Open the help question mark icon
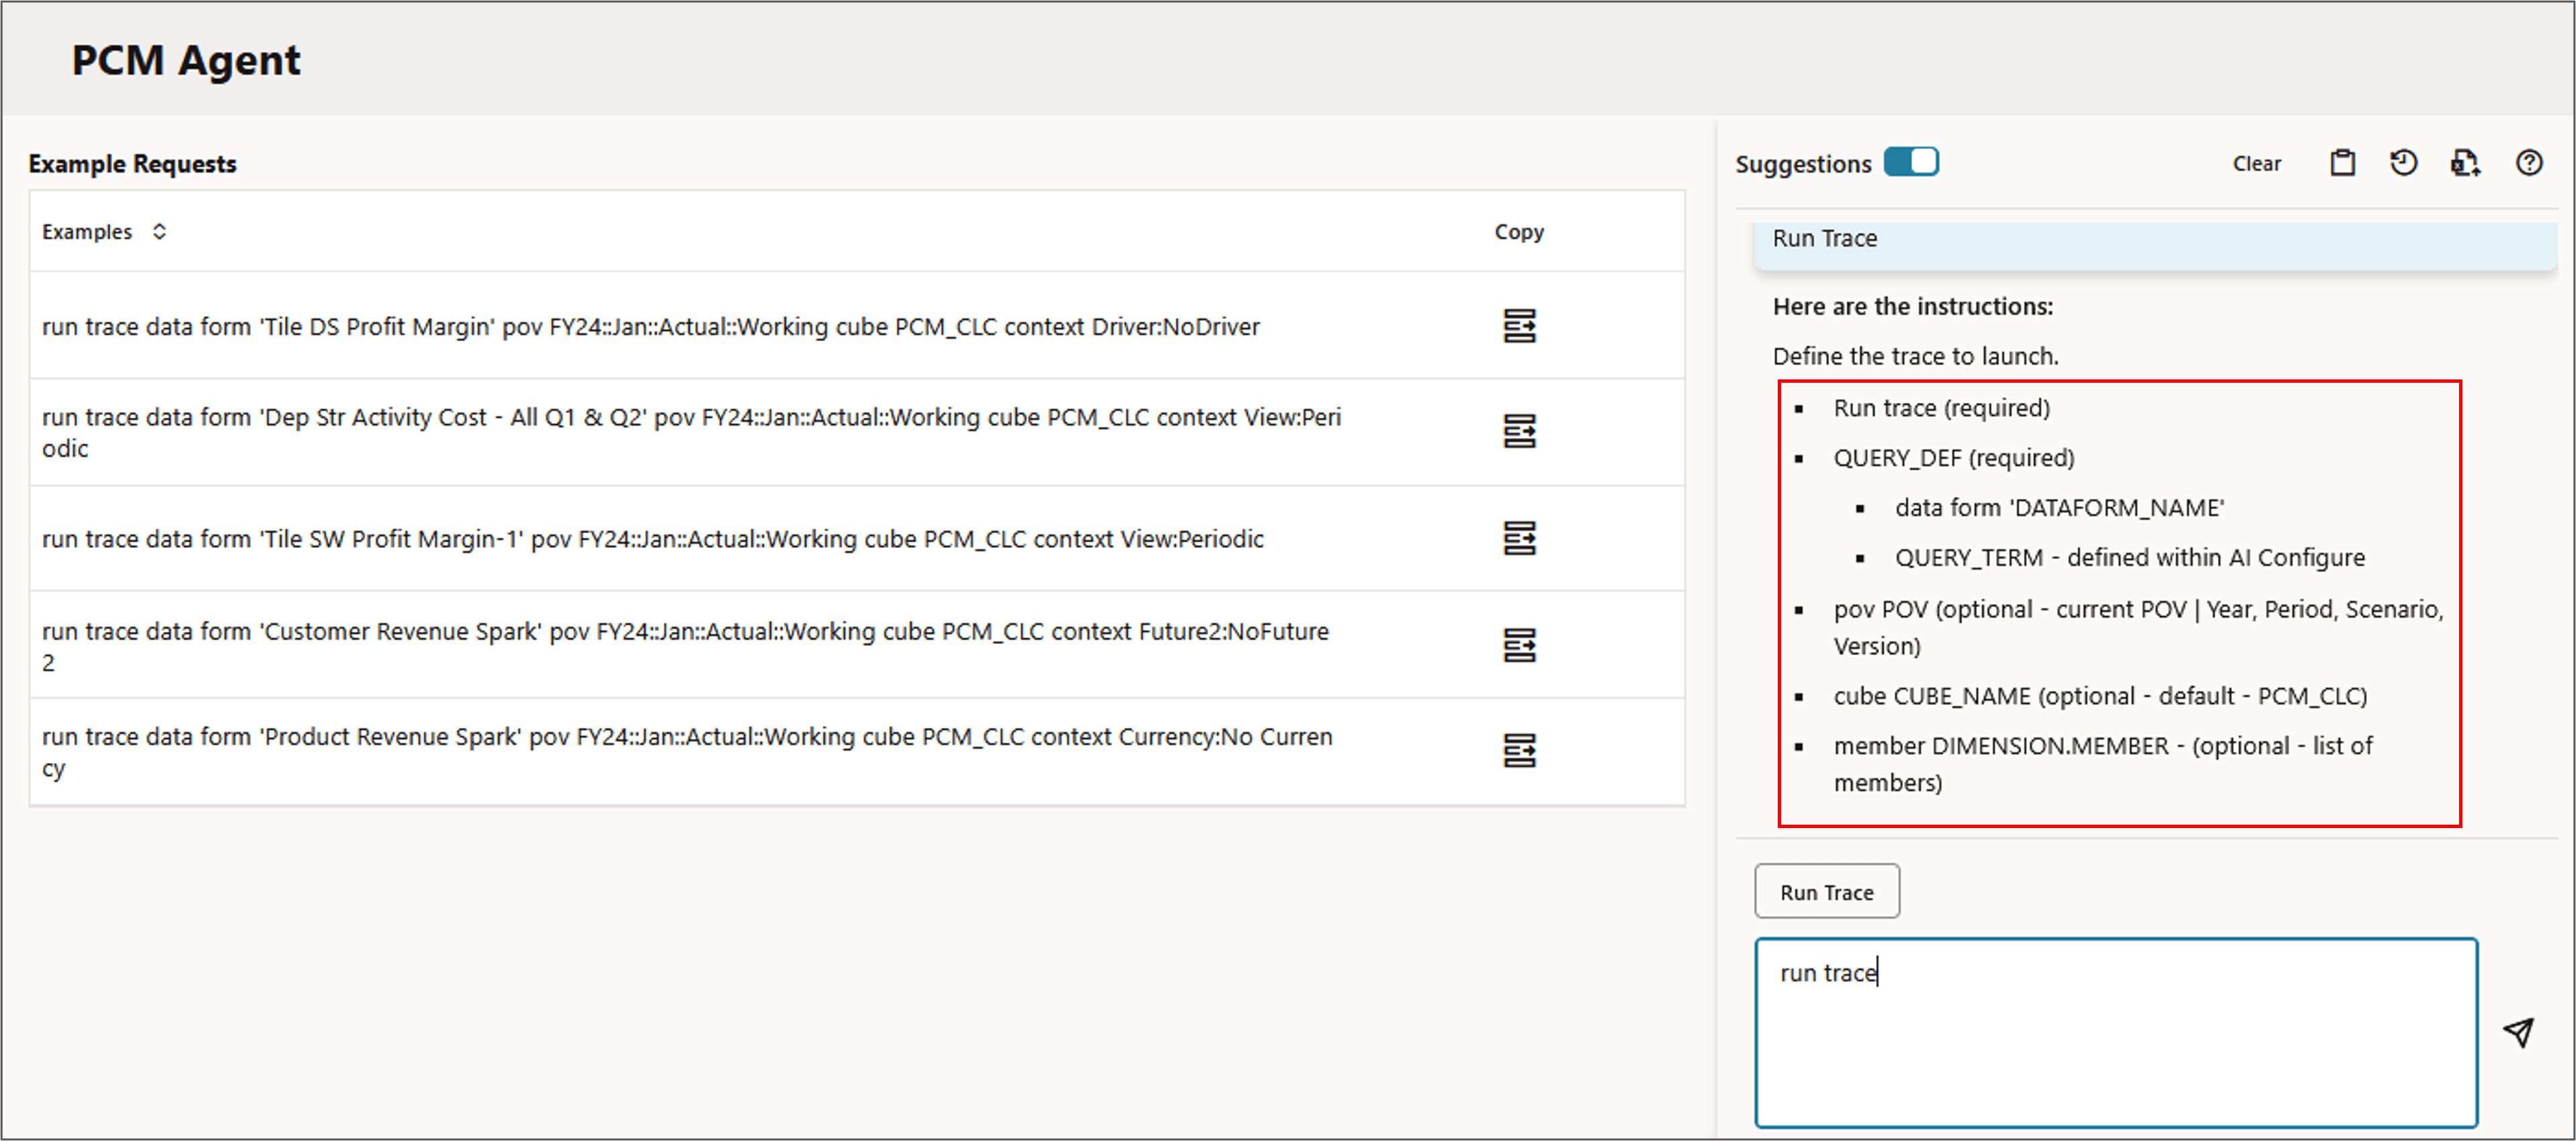 [x=2528, y=163]
